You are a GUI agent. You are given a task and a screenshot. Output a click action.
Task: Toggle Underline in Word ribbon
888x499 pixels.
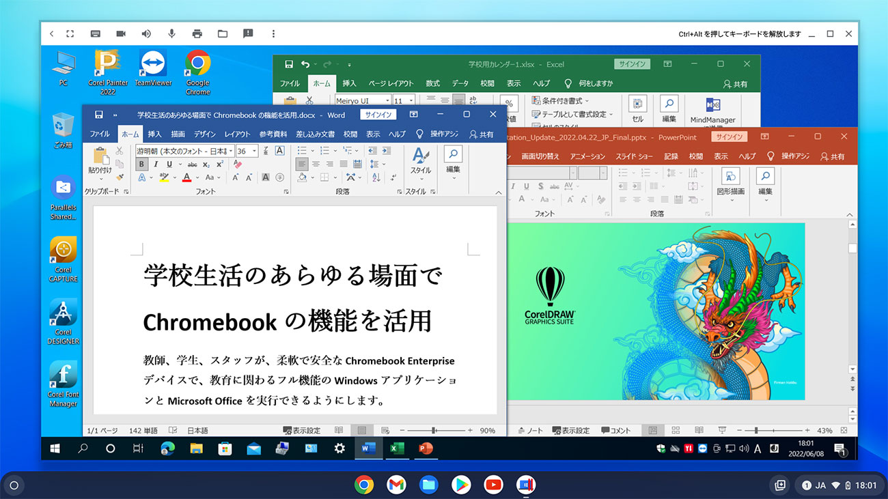[x=169, y=164]
